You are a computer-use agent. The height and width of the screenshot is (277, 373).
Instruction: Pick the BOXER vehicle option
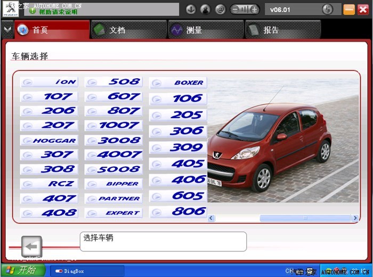point(178,83)
